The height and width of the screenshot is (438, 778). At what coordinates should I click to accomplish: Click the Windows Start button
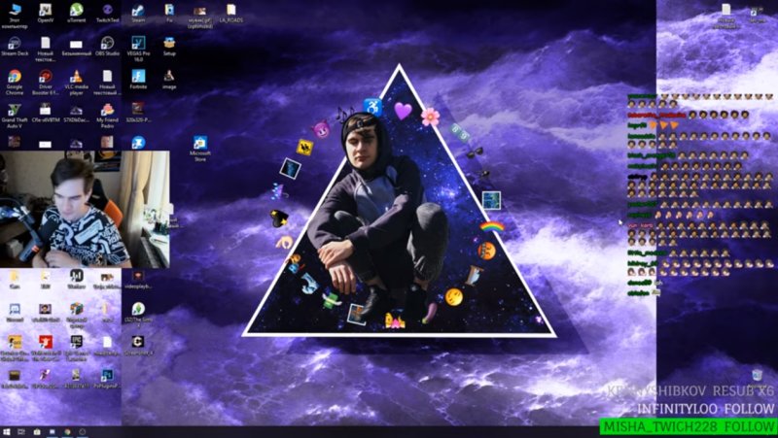7,431
